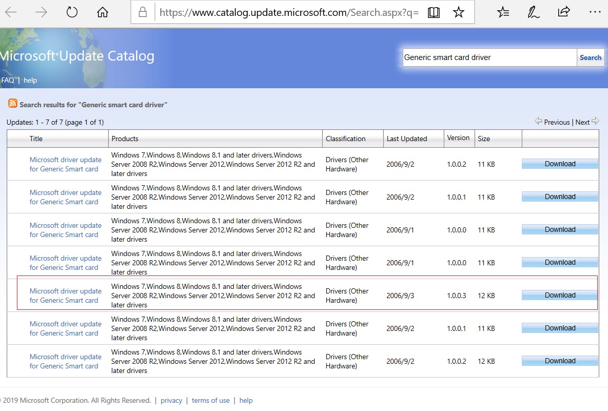Sort by the Products column header
This screenshot has height=411, width=608.
125,139
